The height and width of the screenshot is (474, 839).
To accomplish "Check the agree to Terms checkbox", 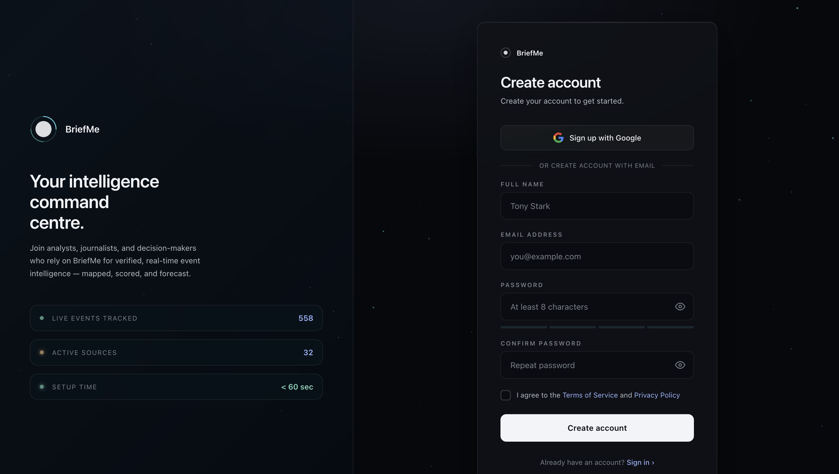I will point(505,395).
